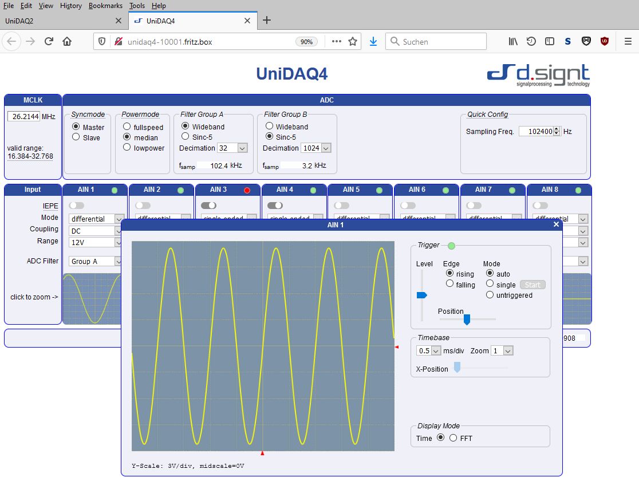Select Wideband for Filter Group B
Image resolution: width=639 pixels, height=485 pixels.
pos(269,126)
